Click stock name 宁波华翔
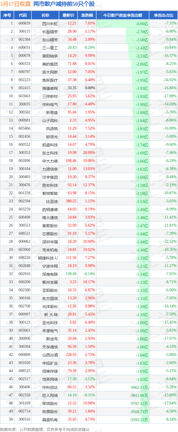The height and width of the screenshot is (432, 178). 50,266
